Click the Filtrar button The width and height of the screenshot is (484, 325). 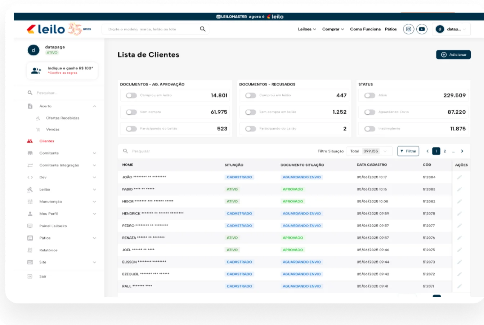(x=408, y=151)
